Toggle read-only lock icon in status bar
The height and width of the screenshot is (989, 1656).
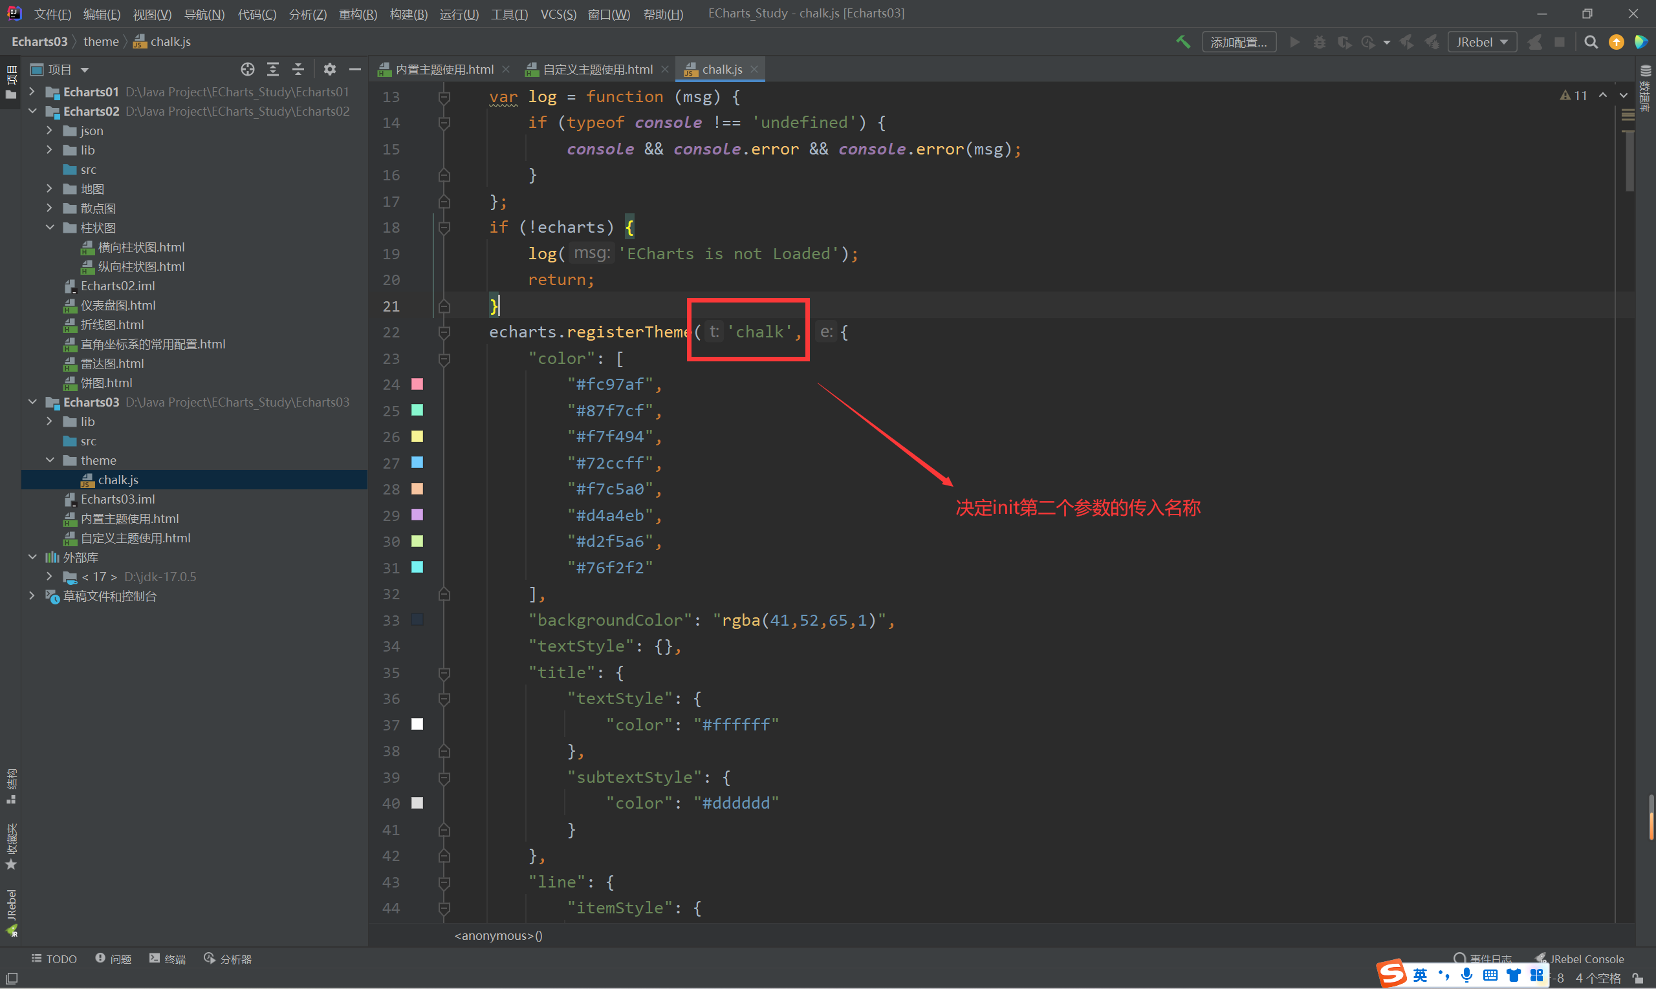click(1637, 977)
